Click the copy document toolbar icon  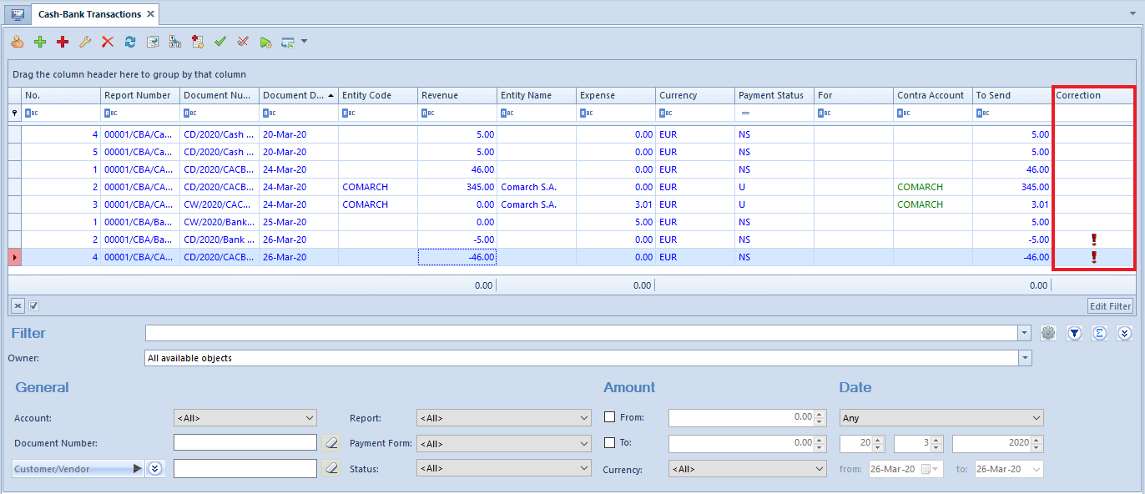point(153,42)
